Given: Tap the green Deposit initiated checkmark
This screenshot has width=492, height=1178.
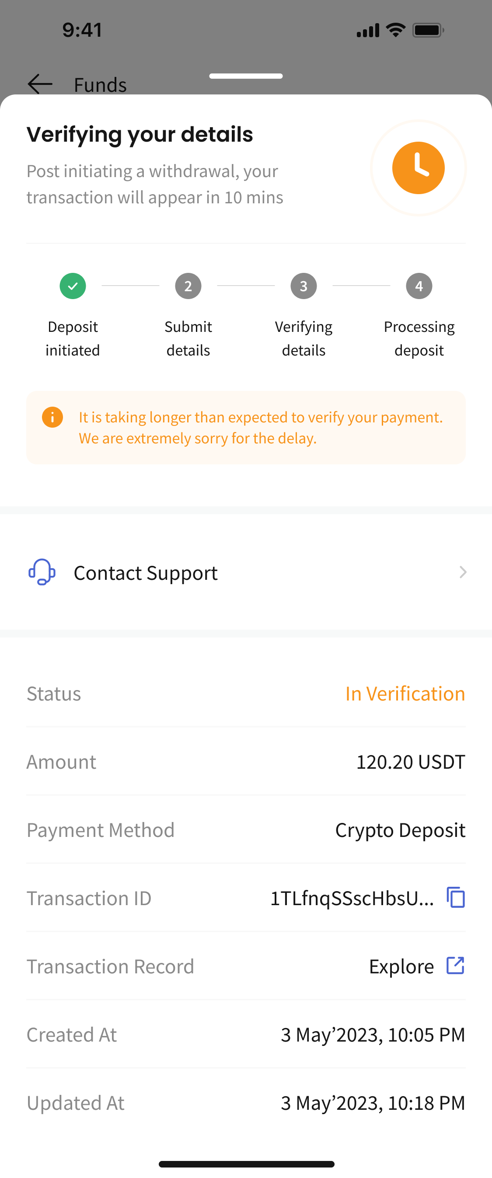Looking at the screenshot, I should (73, 286).
